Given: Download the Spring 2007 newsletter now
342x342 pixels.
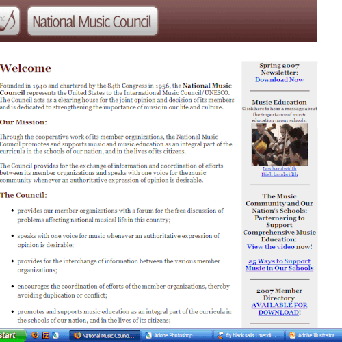Looking at the screenshot, I should tap(279, 80).
